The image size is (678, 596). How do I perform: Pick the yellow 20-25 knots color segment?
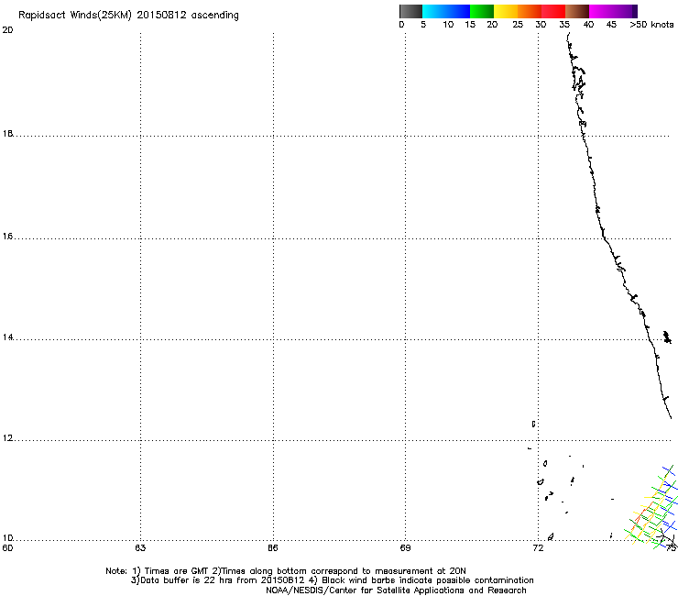[506, 11]
